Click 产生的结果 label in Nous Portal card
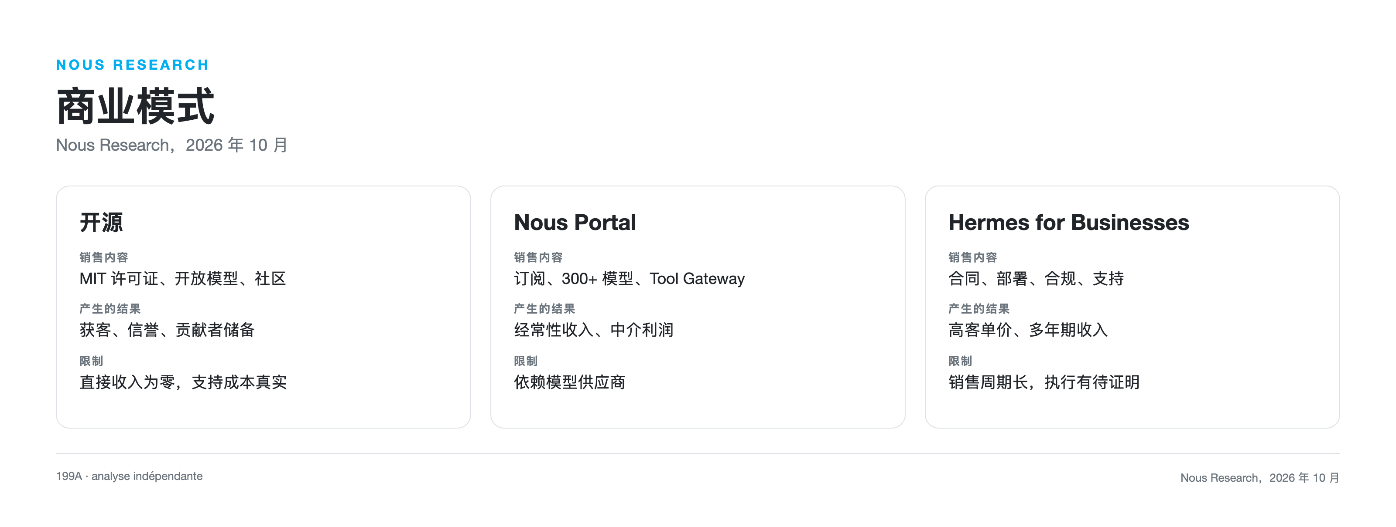 pyautogui.click(x=544, y=309)
